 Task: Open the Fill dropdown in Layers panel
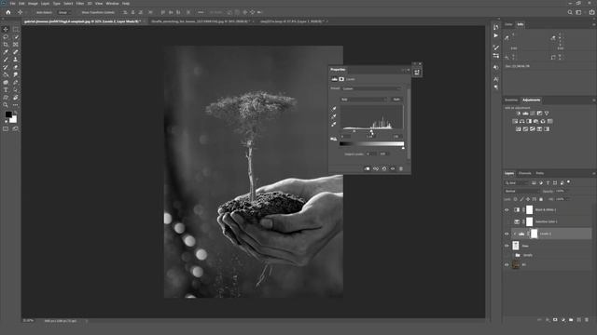pyautogui.click(x=567, y=199)
